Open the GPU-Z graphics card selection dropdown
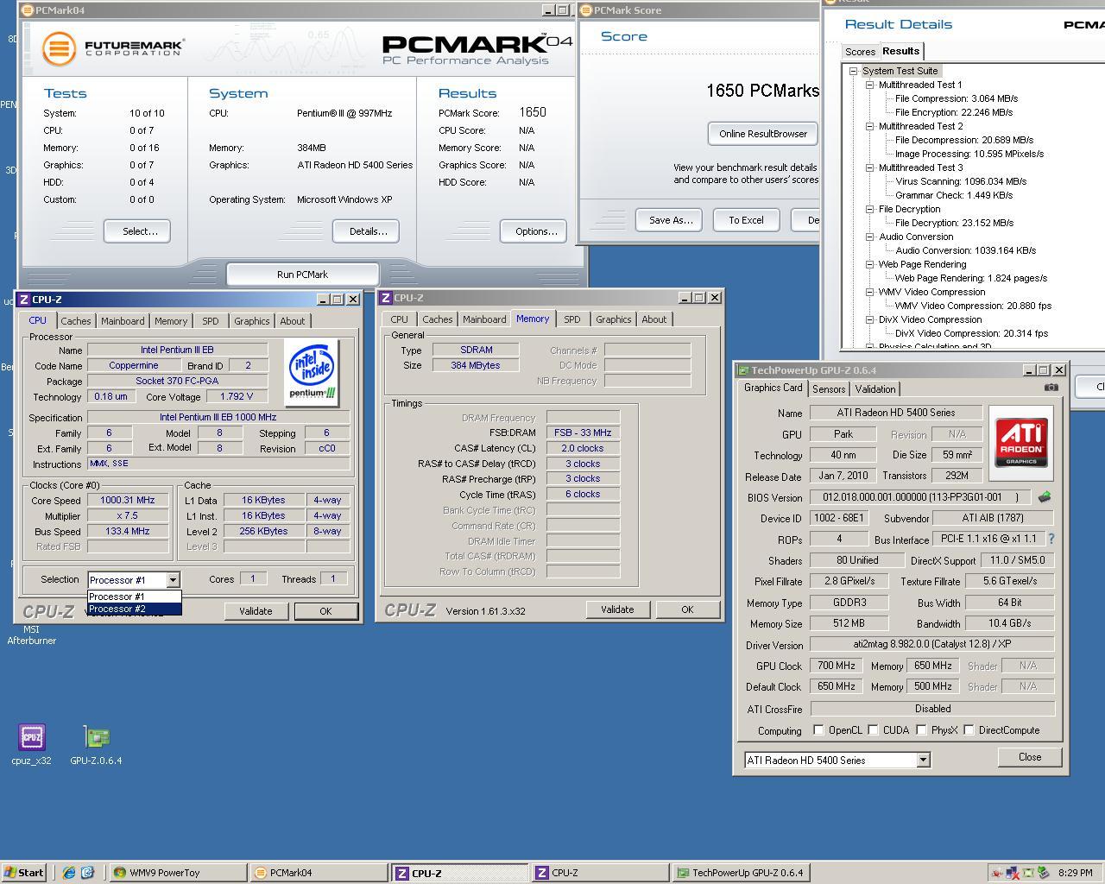The width and height of the screenshot is (1105, 884). pyautogui.click(x=923, y=761)
